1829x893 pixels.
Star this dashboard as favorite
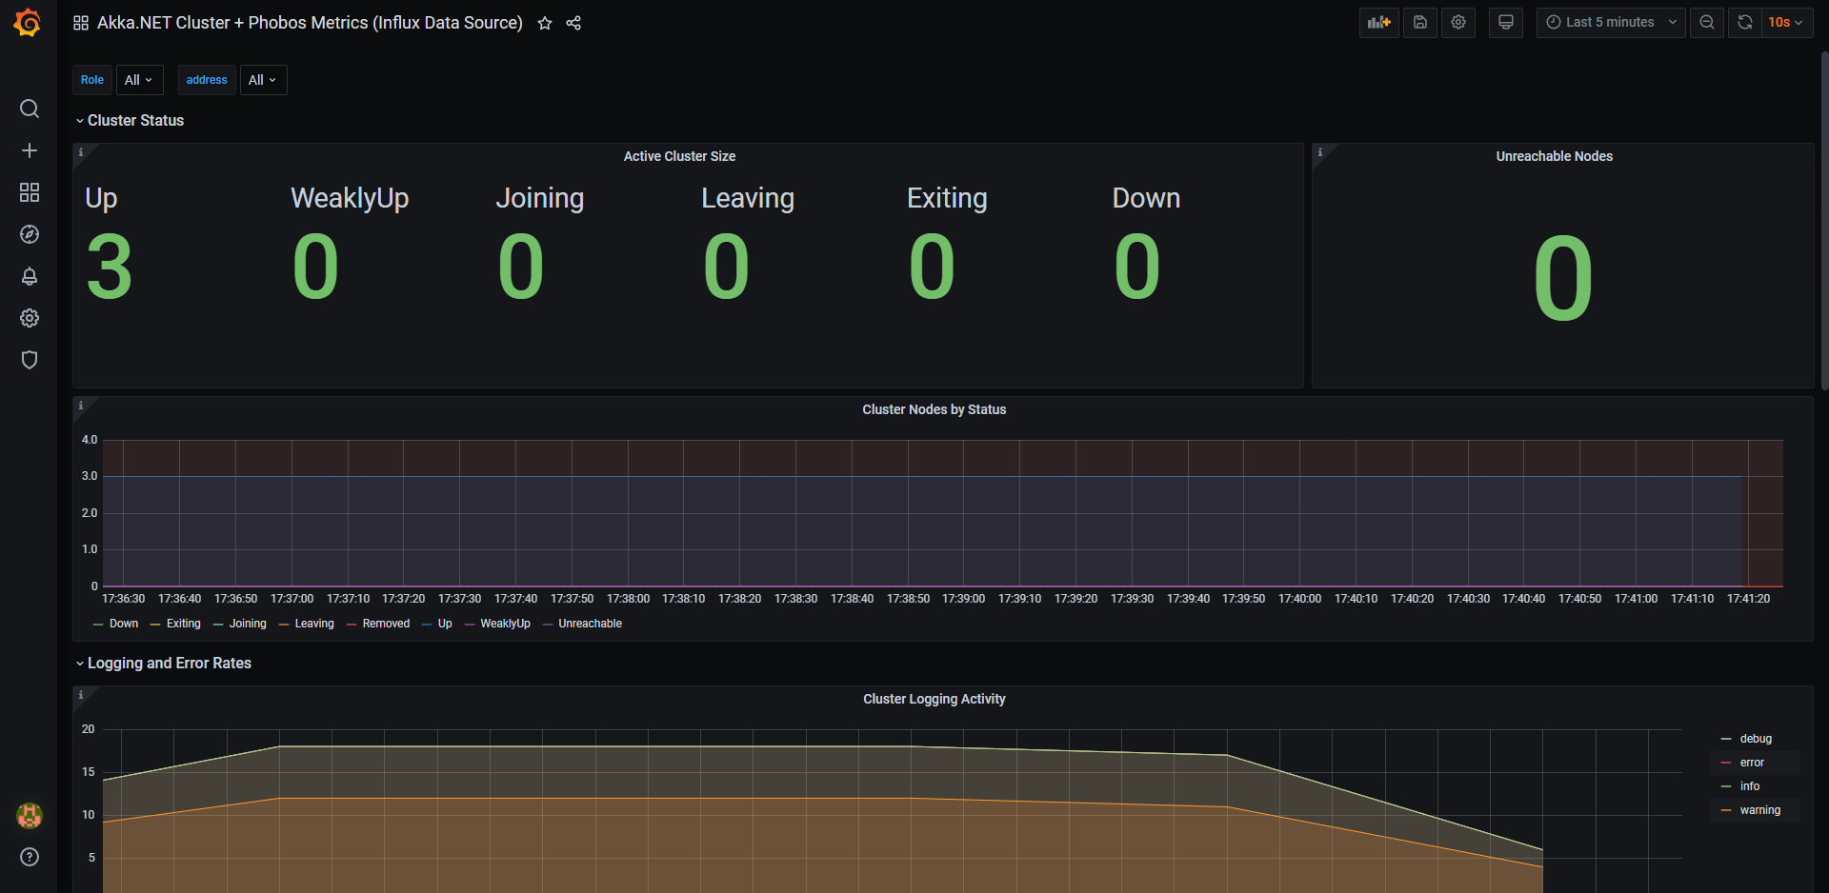[545, 23]
